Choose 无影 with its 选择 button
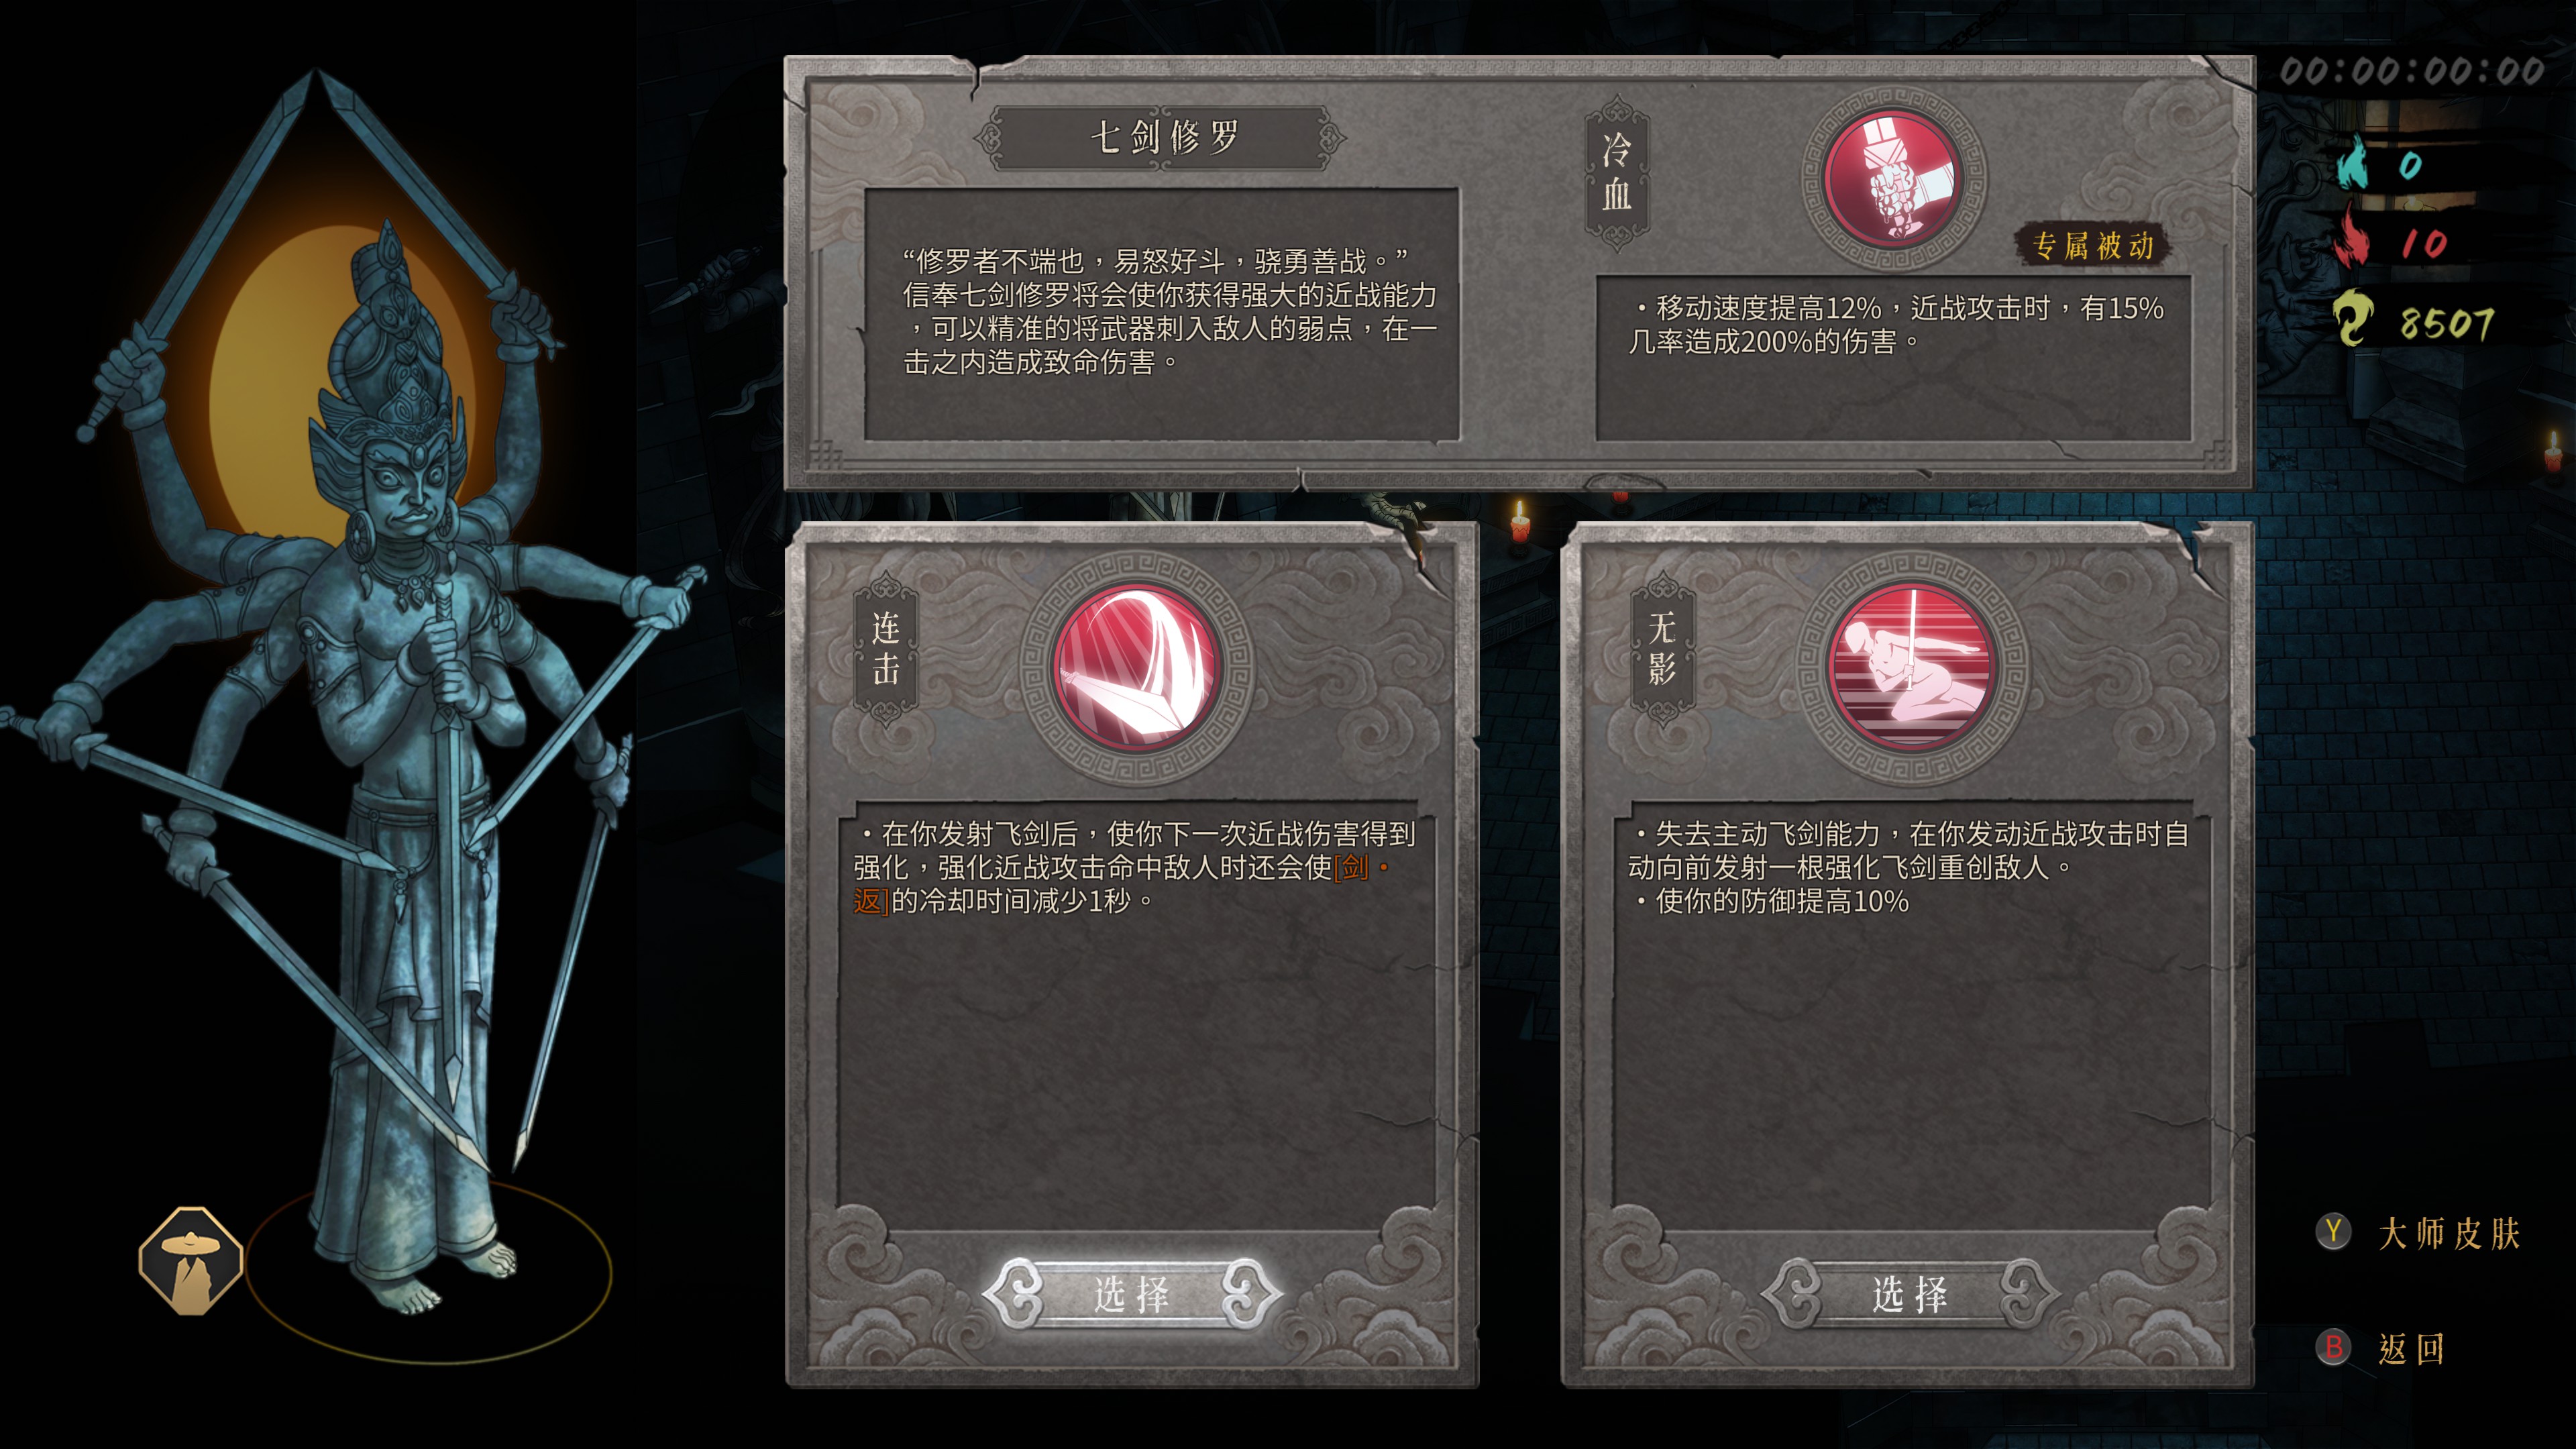 point(1909,1294)
